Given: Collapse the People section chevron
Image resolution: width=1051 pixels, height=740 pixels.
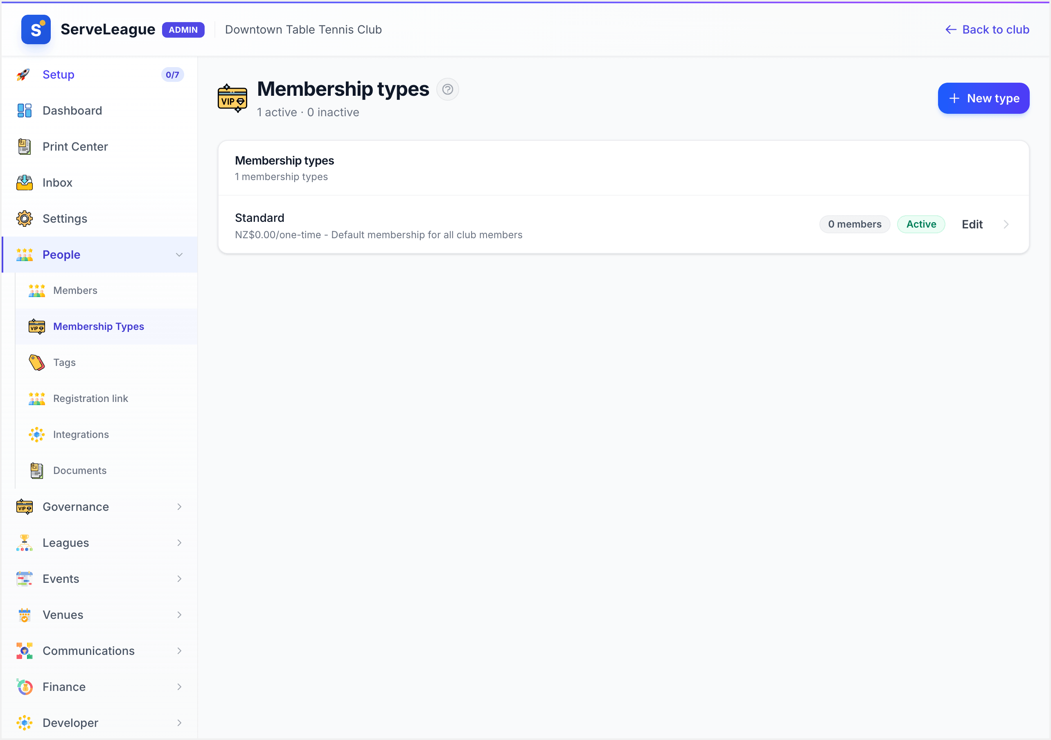Looking at the screenshot, I should click(179, 255).
